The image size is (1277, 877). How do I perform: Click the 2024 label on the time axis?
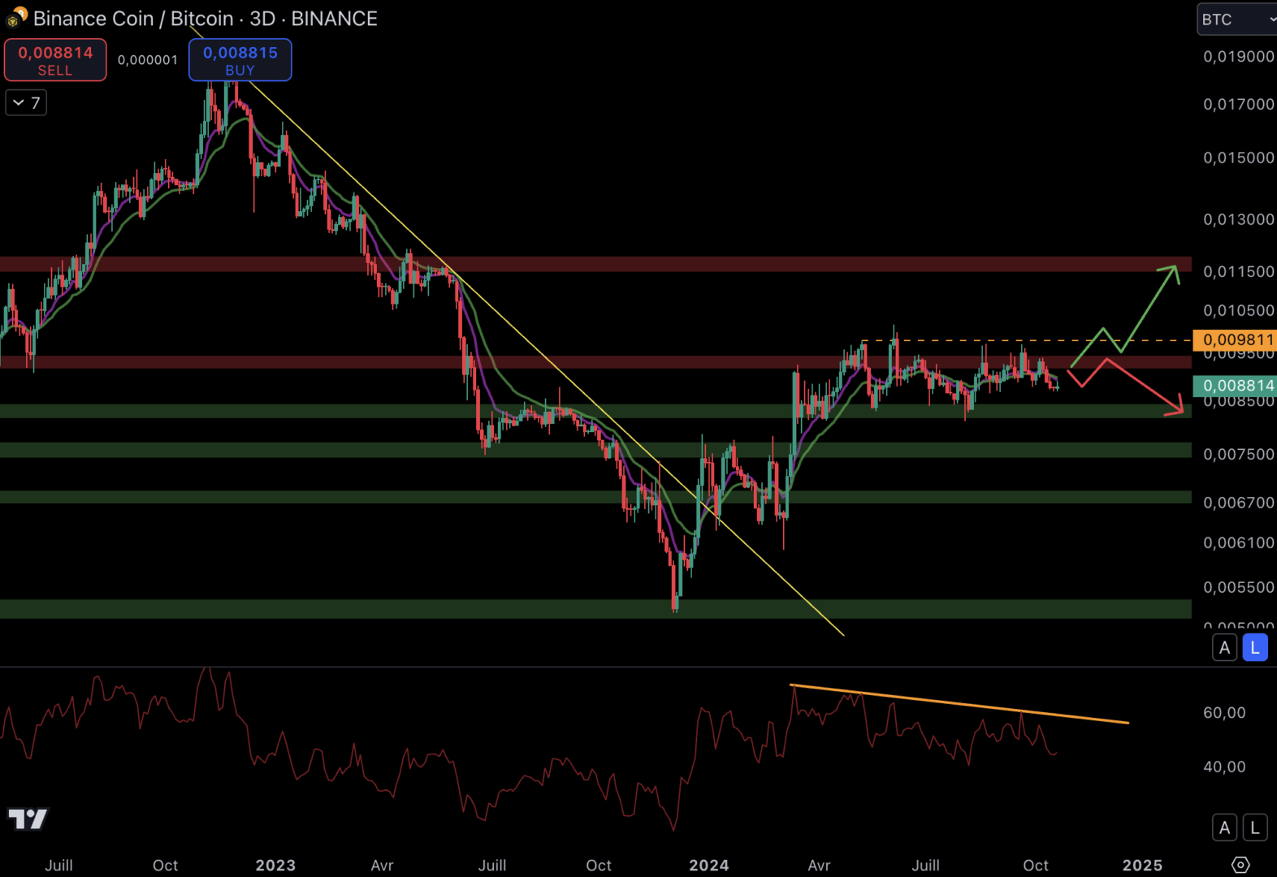coord(709,866)
